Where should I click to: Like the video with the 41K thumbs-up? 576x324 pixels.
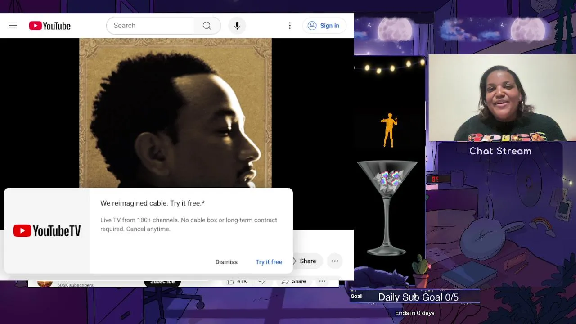pyautogui.click(x=237, y=282)
